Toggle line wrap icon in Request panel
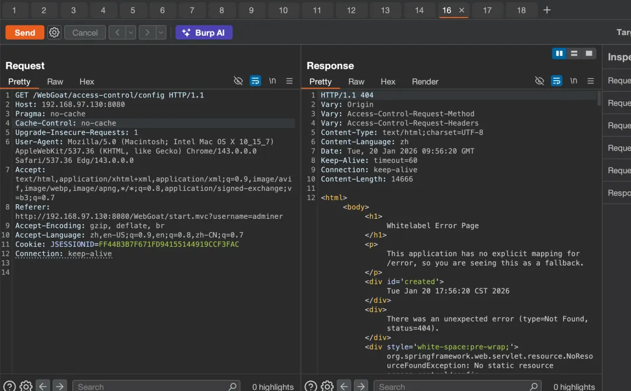 255,81
